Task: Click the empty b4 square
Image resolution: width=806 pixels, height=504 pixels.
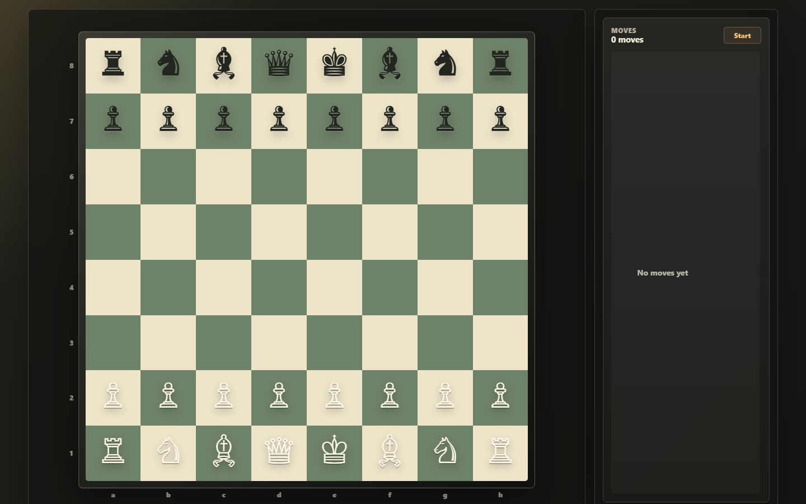Action: point(168,287)
